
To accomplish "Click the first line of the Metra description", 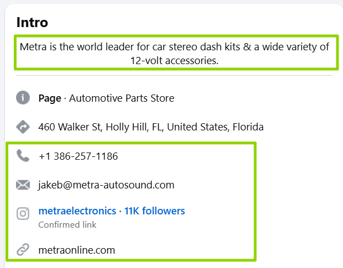I will click(x=174, y=47).
